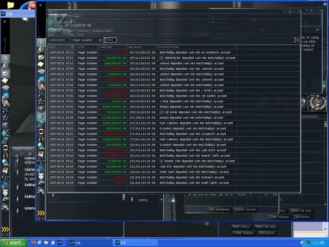This screenshot has width=329, height=247.
Task: Open Help lifebuoy icon in back EVE window sidebar
Action: pos(5,148)
